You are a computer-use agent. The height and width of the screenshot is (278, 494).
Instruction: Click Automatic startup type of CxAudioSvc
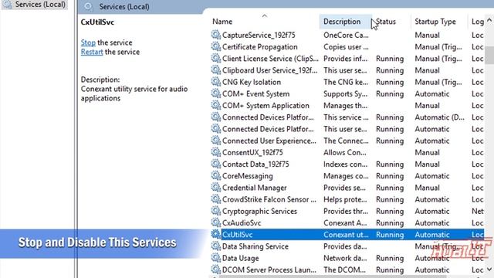432,223
